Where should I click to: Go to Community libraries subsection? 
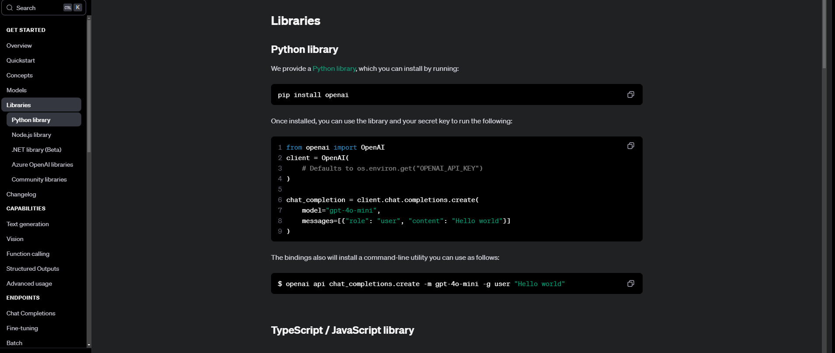point(39,179)
